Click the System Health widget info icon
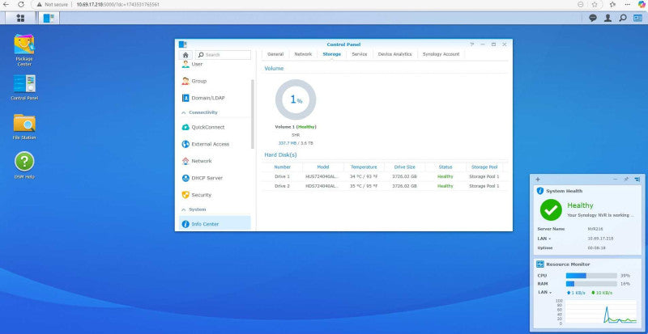Viewport: 648px width, 334px height. (x=539, y=191)
